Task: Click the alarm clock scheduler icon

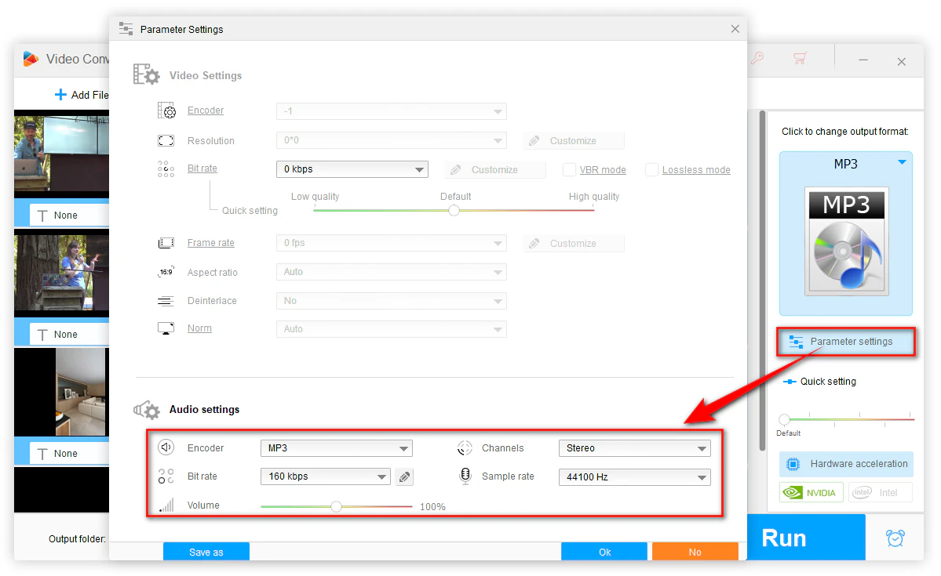Action: pos(895,538)
